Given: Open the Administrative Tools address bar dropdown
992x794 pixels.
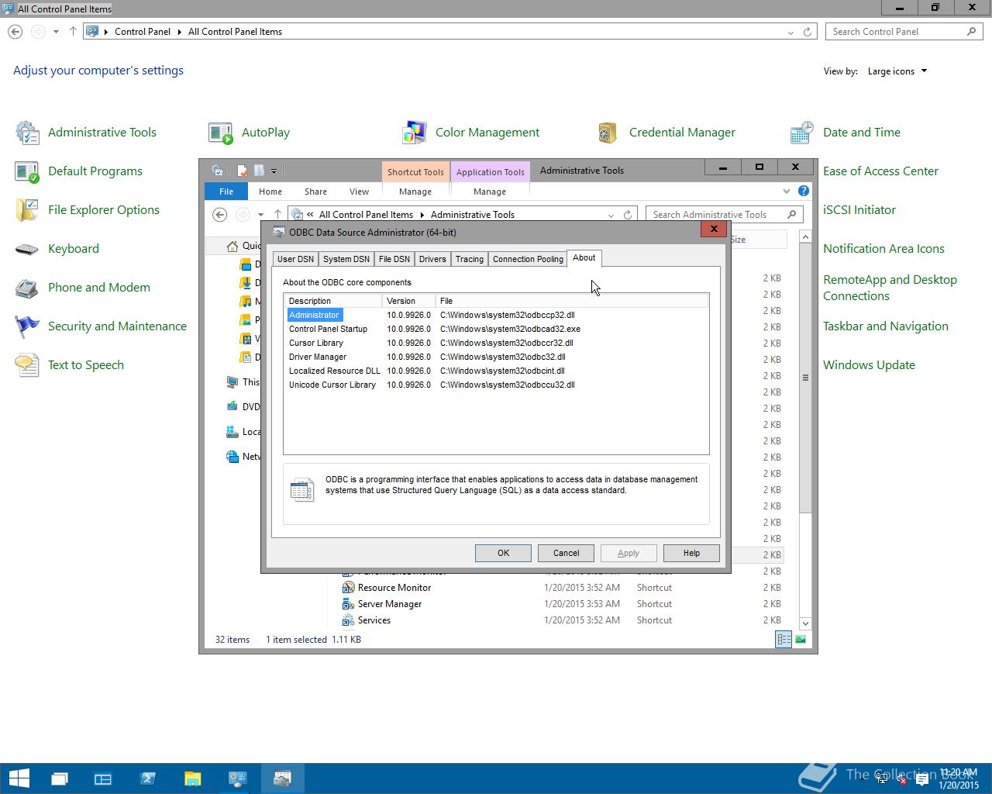Looking at the screenshot, I should (x=611, y=215).
